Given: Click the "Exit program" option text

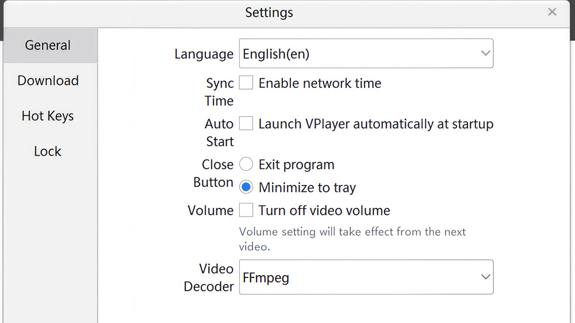Looking at the screenshot, I should pyautogui.click(x=296, y=165).
